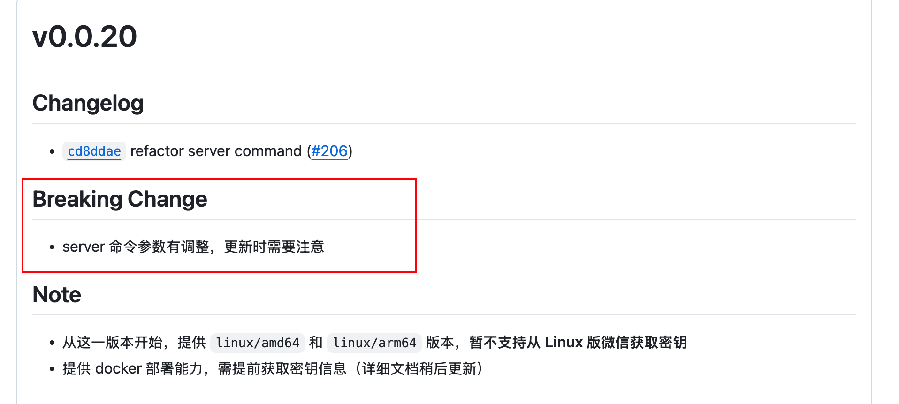The height and width of the screenshot is (404, 899).
Task: Click the word "docker" in Note list
Action: (118, 369)
